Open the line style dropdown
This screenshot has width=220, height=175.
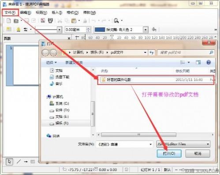coord(60,30)
